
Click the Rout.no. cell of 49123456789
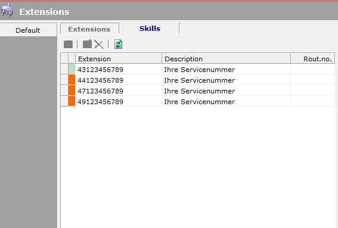point(313,101)
